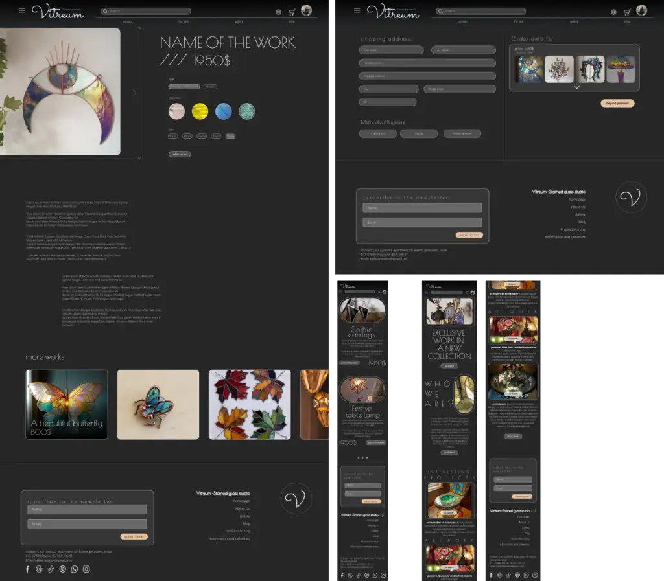Image resolution: width=664 pixels, height=581 pixels.
Task: Advance the more works carousel arrow
Action: [x=316, y=404]
